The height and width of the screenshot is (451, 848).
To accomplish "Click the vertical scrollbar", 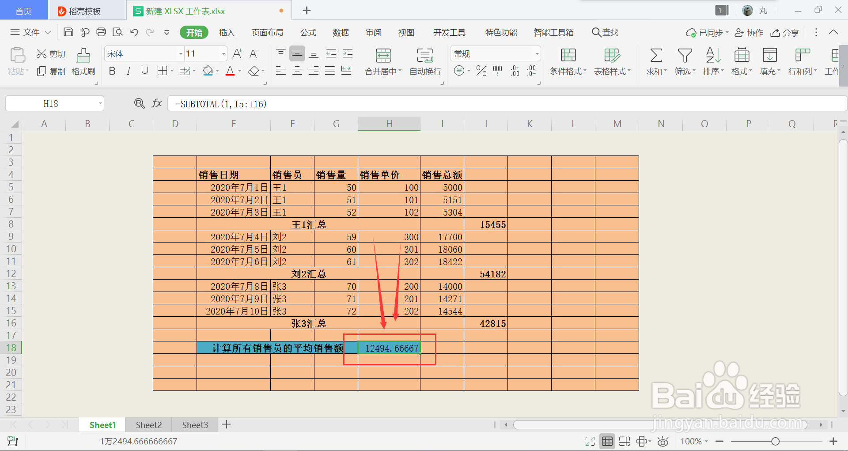I will [843, 268].
